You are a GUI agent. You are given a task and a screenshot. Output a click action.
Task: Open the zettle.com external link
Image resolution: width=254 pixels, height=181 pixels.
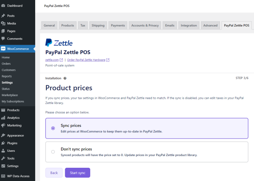pos(52,60)
